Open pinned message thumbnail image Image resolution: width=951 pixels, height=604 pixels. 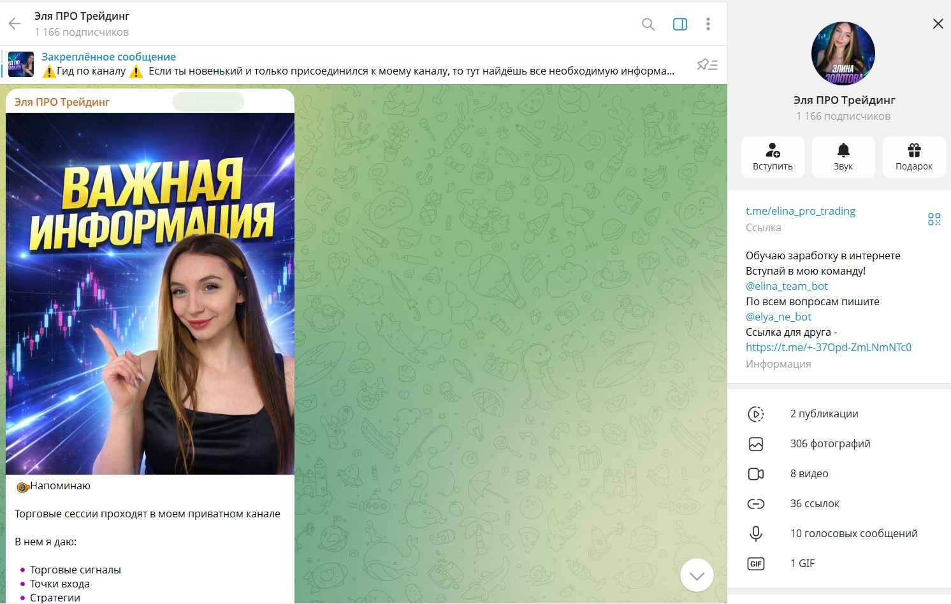click(21, 64)
